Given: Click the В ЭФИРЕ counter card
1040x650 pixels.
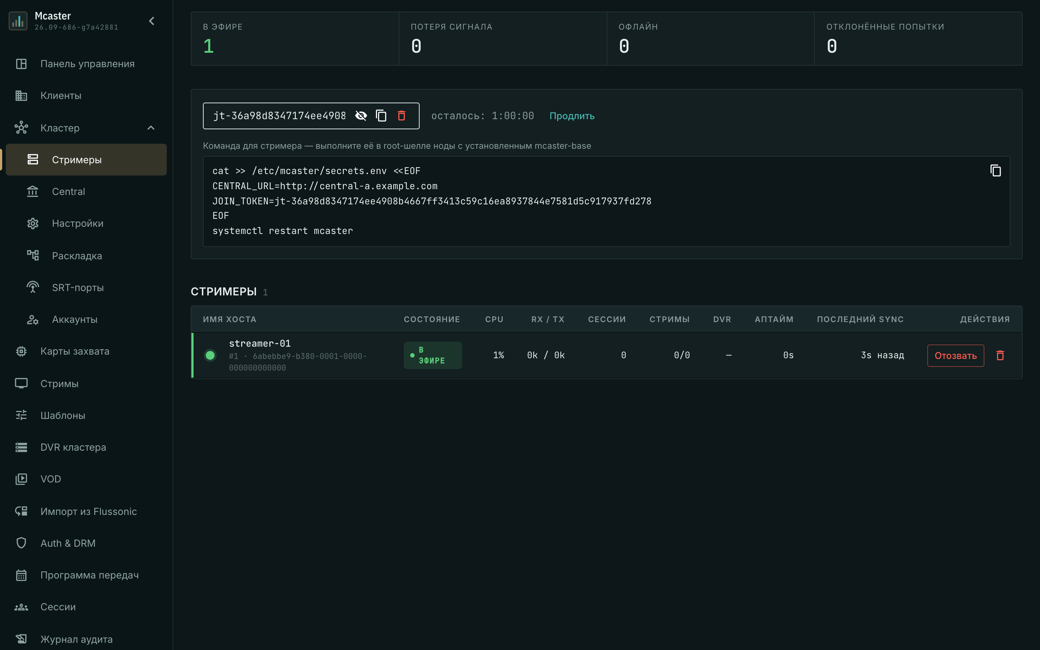Looking at the screenshot, I should click(x=295, y=39).
